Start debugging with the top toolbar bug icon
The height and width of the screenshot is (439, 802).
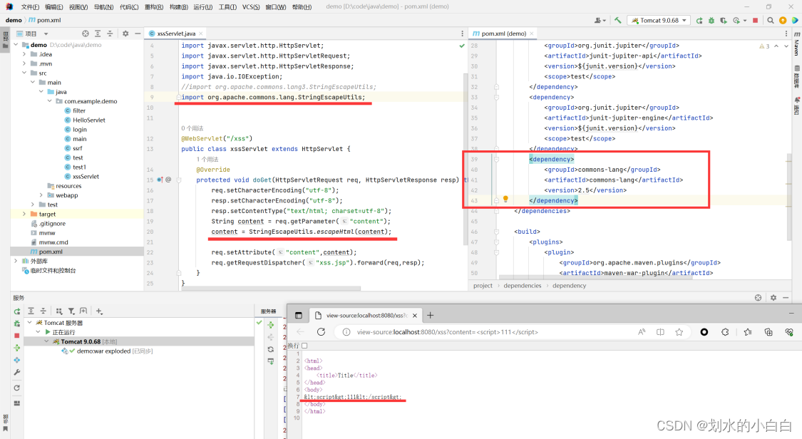point(711,21)
